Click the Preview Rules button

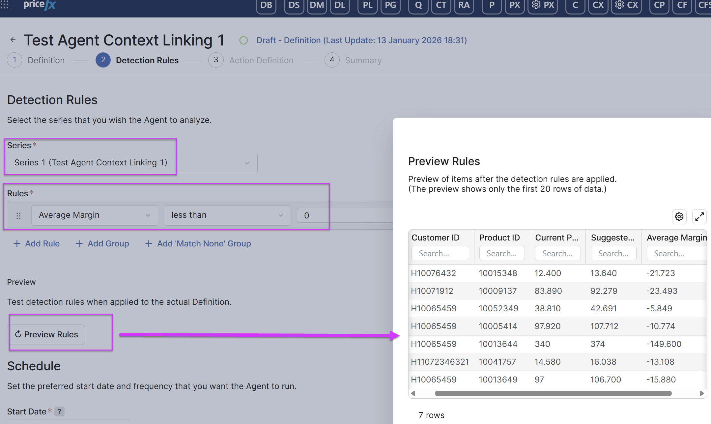46,334
